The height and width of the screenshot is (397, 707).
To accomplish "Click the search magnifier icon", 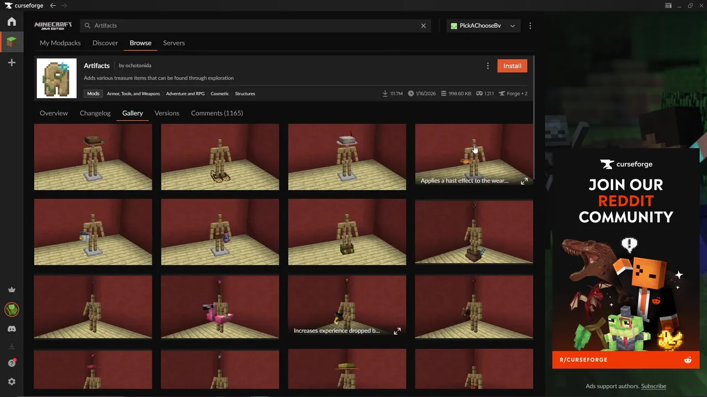I will coord(87,26).
